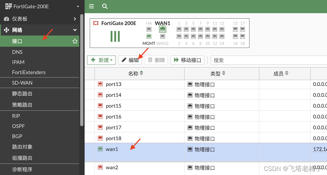Image resolution: width=327 pixels, height=175 pixels.
Task: Click the red interface icon beside port13
Action: pyautogui.click(x=100, y=84)
